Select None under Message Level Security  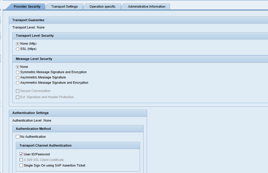(x=18, y=67)
